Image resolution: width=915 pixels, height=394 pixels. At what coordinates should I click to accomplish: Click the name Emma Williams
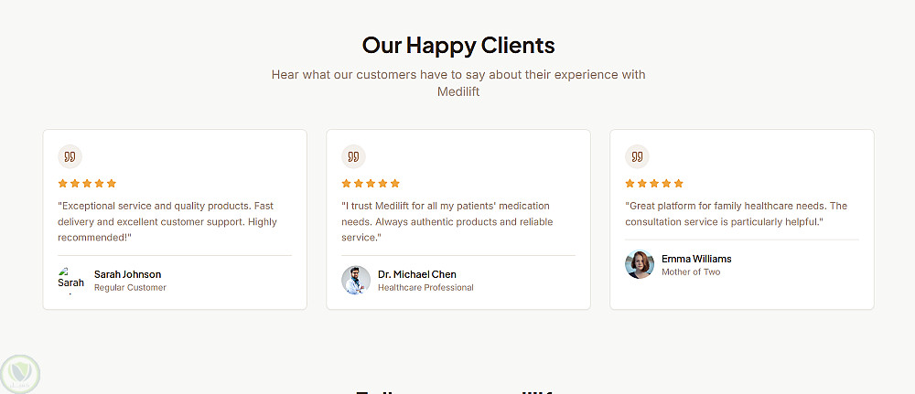tap(696, 259)
